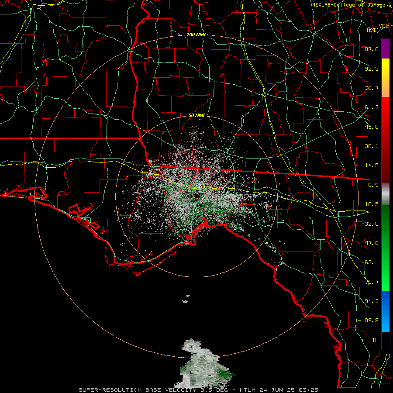Click the -16.5 velocity scale value
The width and height of the screenshot is (393, 393).
[x=370, y=204]
